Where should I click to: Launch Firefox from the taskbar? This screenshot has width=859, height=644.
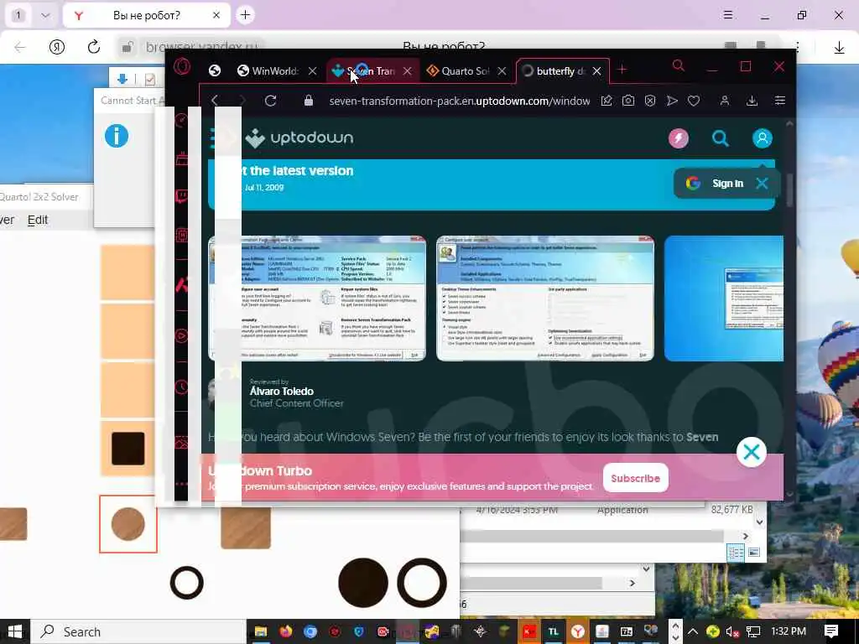coord(285,631)
